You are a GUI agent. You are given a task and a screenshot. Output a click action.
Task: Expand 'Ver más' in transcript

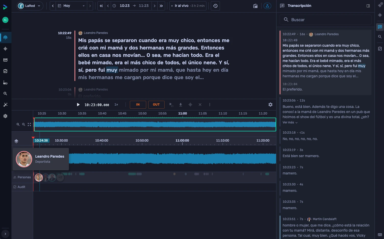click(290, 122)
